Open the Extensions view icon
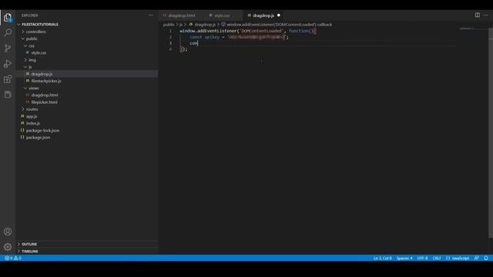This screenshot has height=277, width=493. click(x=8, y=78)
